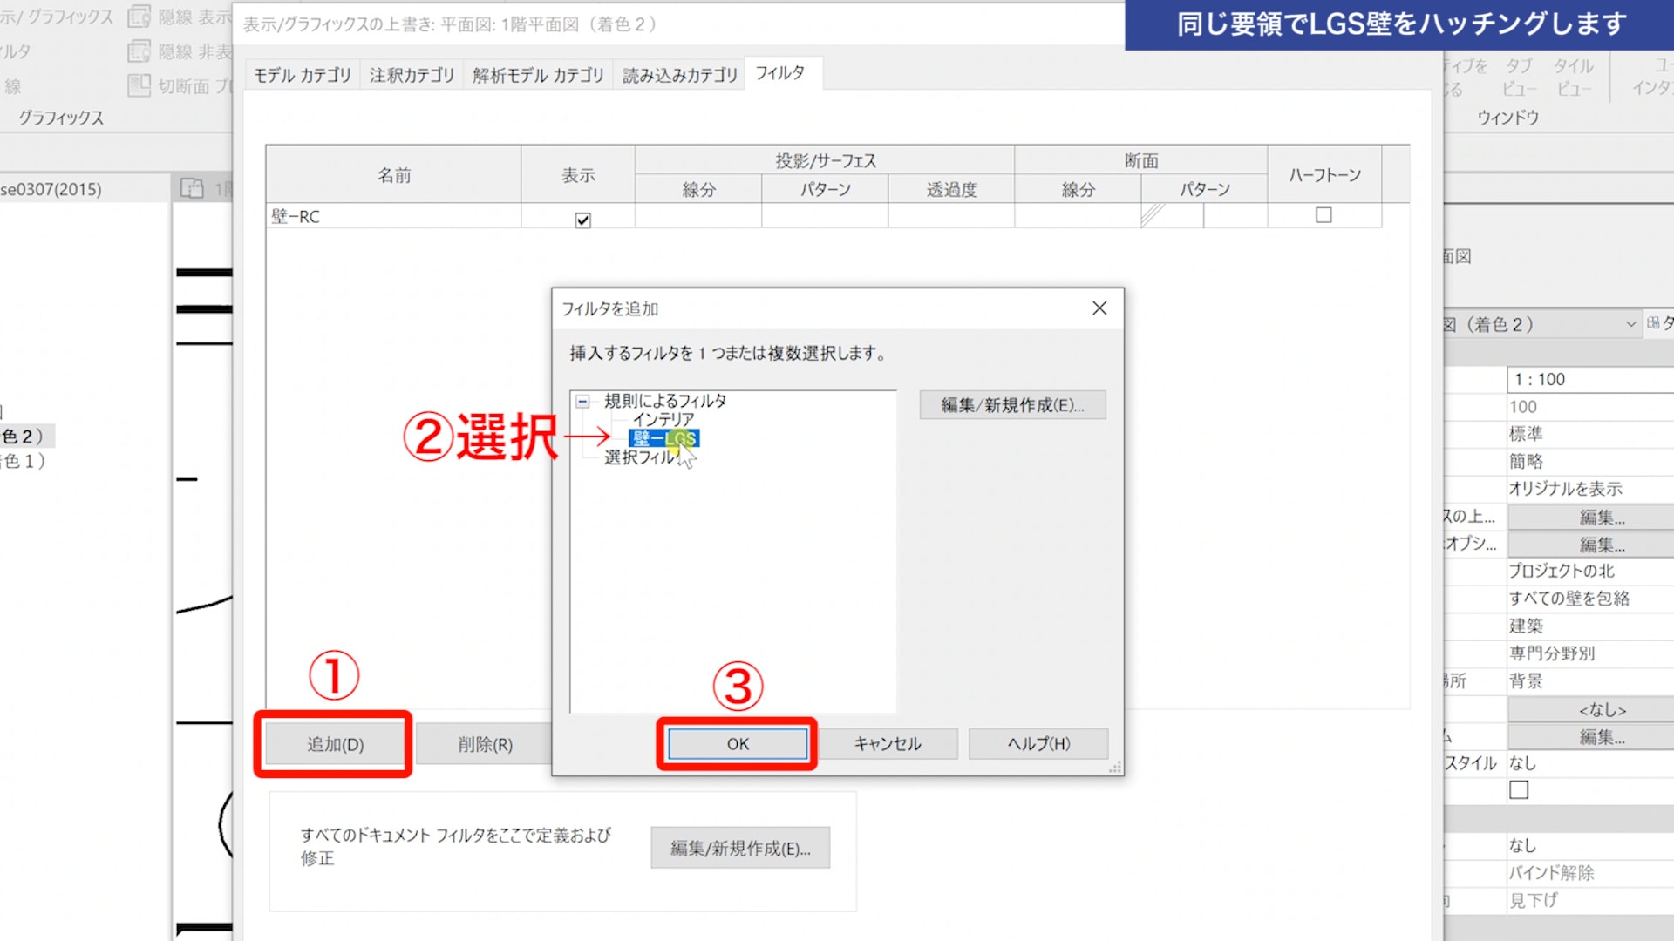
Task: Click the edit type icon beside view selector
Action: click(x=1653, y=324)
